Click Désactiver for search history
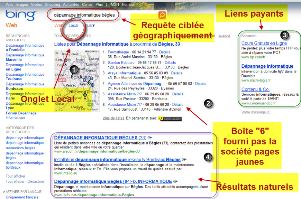The width and height of the screenshot is (301, 199). [x=36, y=181]
